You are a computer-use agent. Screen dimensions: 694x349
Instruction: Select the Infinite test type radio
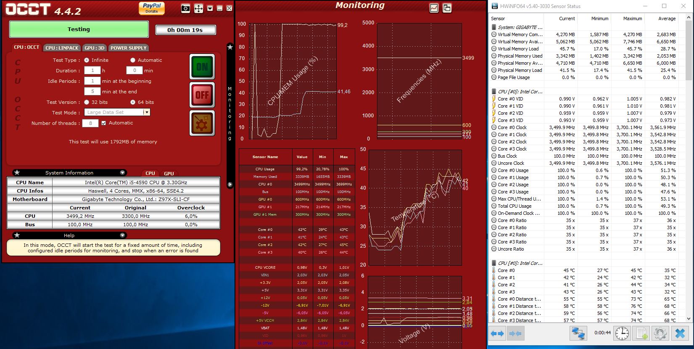click(x=87, y=60)
